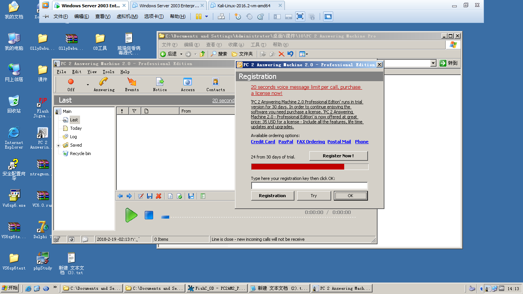Click the Phone ordering link
The image size is (523, 294).
pyautogui.click(x=362, y=142)
